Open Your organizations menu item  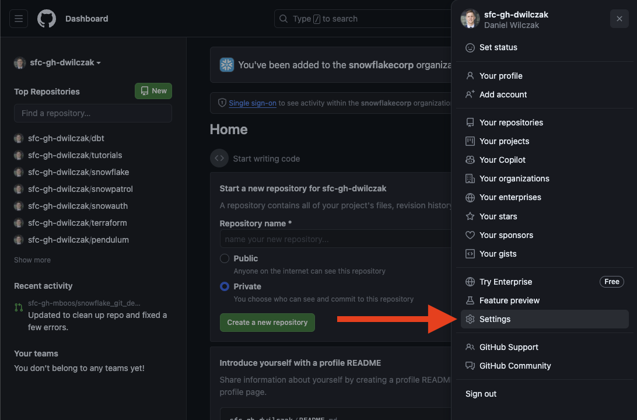tap(514, 178)
